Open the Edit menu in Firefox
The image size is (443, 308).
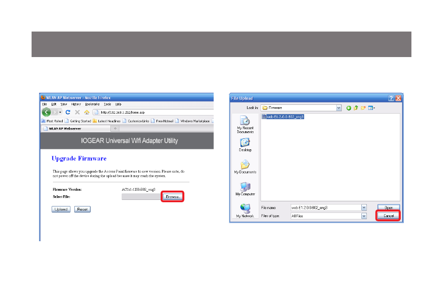coord(54,104)
